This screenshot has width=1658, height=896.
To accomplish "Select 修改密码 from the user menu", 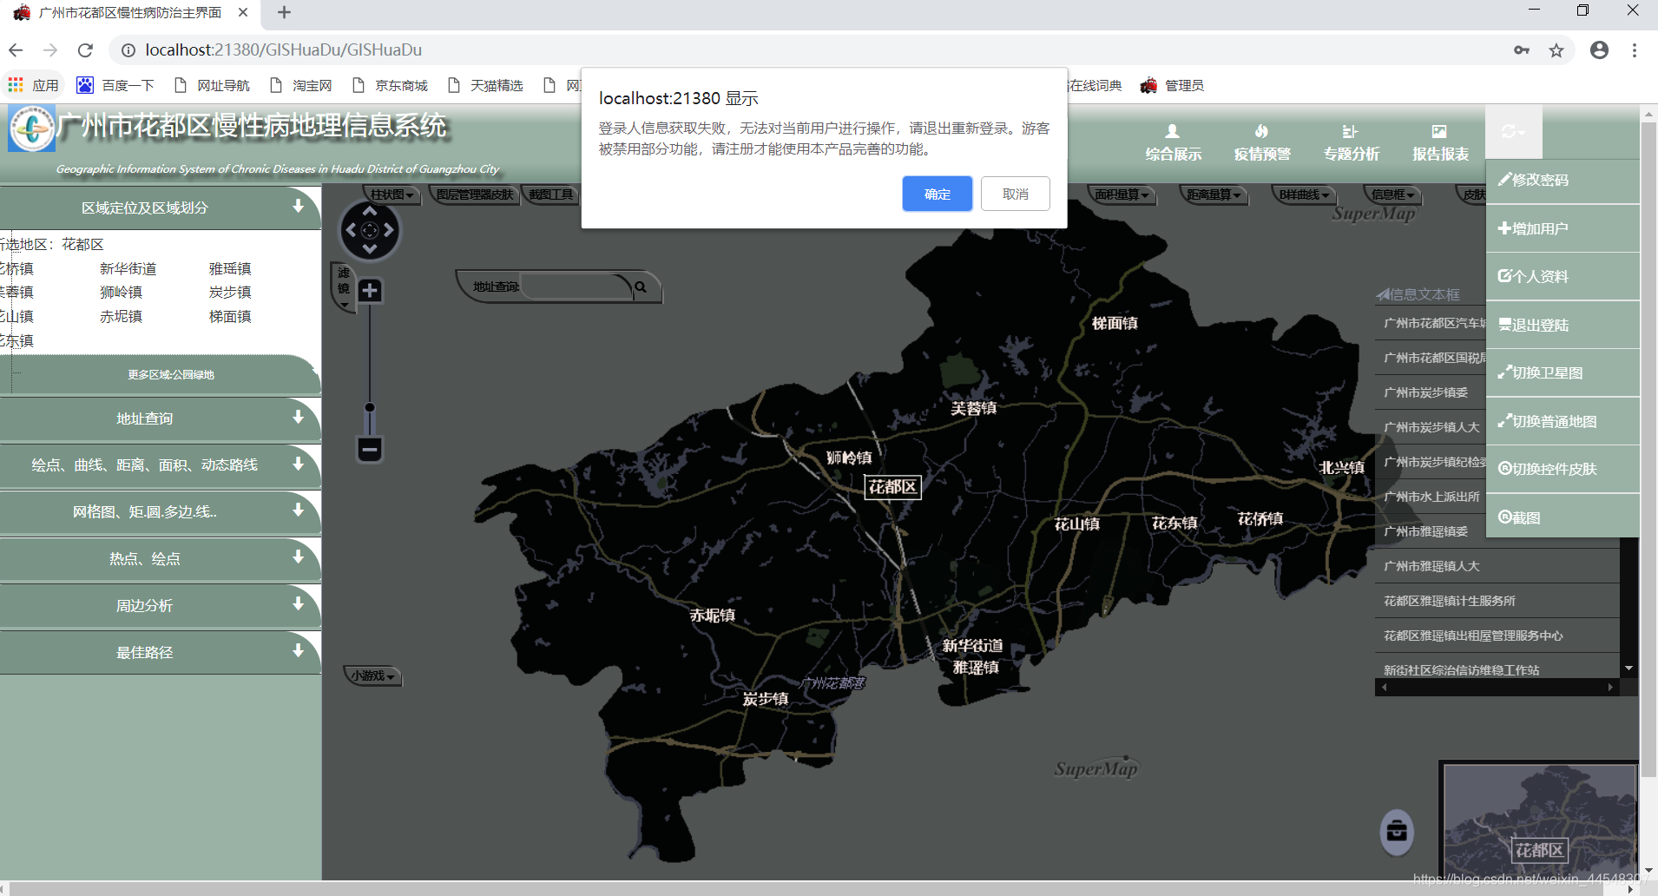I will (x=1563, y=181).
